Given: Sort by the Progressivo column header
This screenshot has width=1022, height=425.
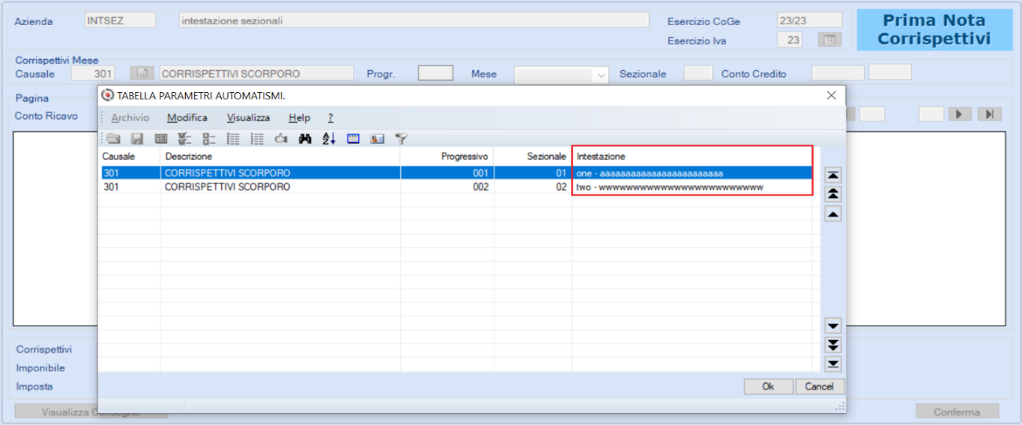Looking at the screenshot, I should [x=447, y=157].
